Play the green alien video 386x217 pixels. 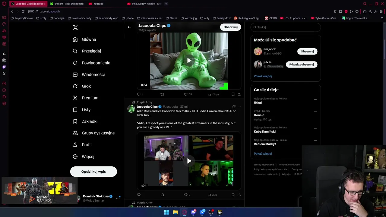pos(189,61)
